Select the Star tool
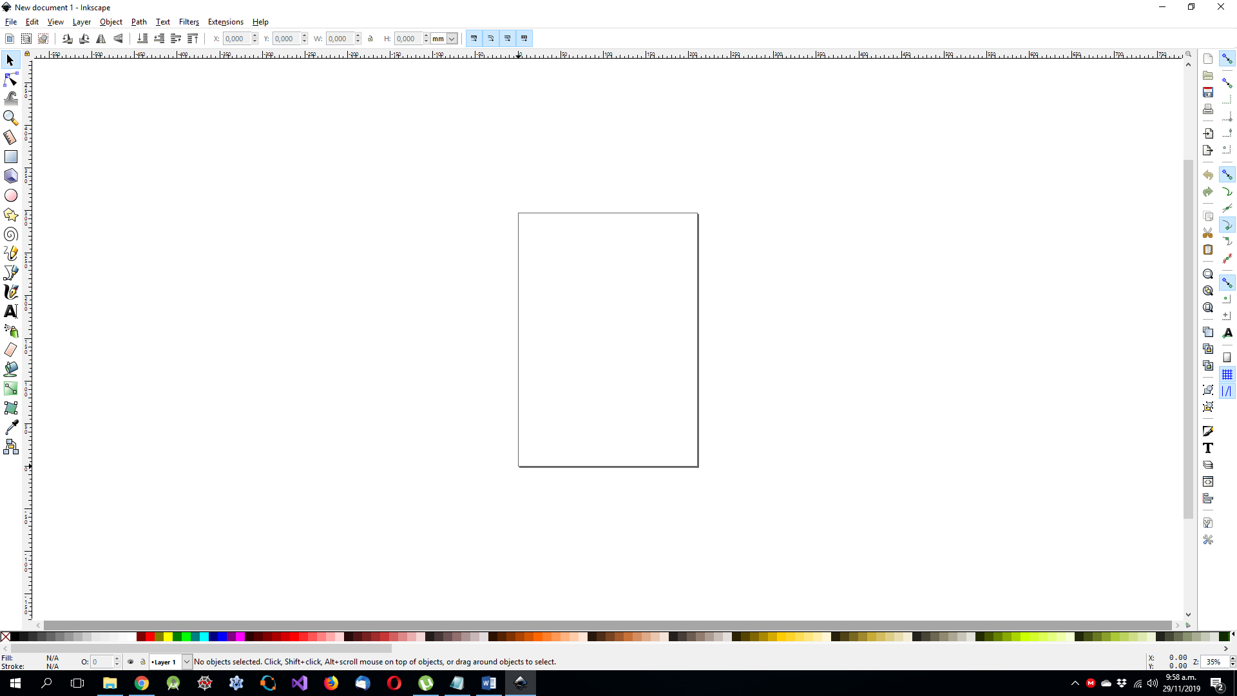Viewport: 1237px width, 696px height. 11,215
